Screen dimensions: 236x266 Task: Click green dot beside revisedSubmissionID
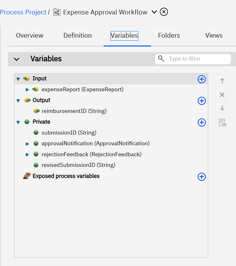(36, 165)
